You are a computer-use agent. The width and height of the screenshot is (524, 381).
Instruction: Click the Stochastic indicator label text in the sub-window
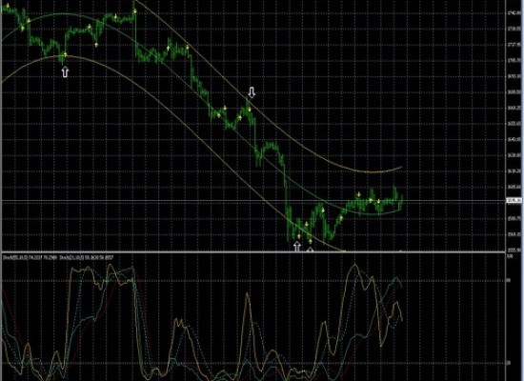click(58, 258)
